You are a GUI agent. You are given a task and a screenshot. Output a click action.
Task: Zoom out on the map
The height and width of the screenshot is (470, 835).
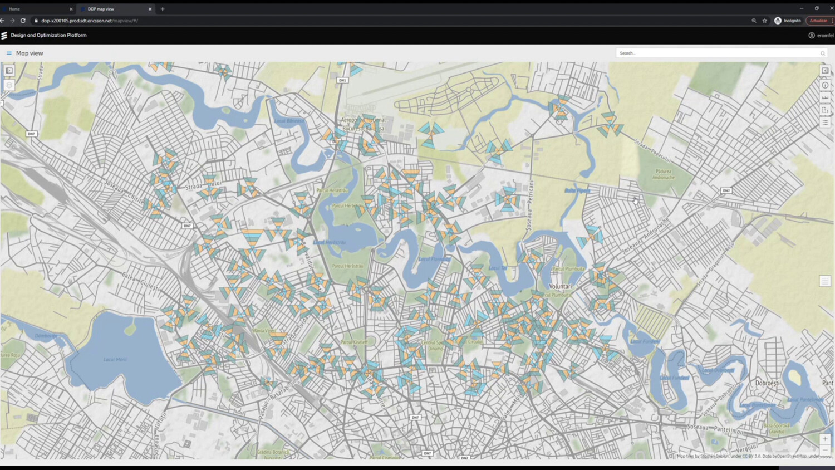click(x=825, y=451)
